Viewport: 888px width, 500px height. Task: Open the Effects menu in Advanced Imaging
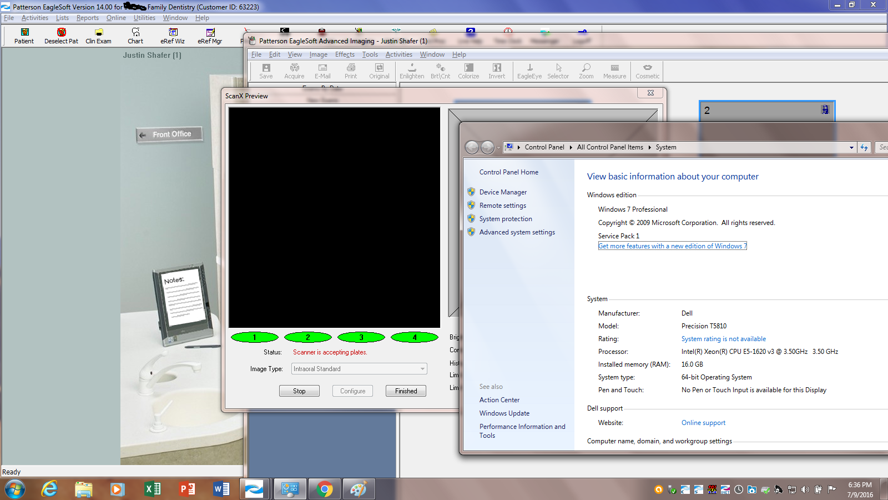pos(345,54)
